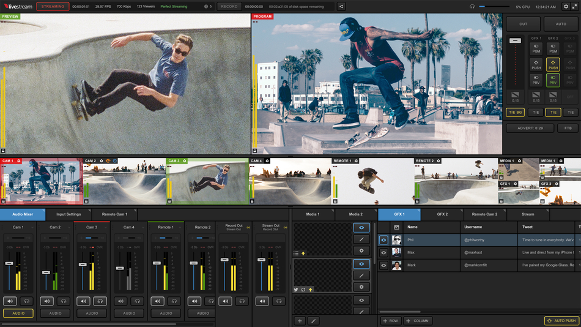Screen dimensions: 581x327
Task: Switch to the Input Settings tab
Action: pyautogui.click(x=68, y=214)
